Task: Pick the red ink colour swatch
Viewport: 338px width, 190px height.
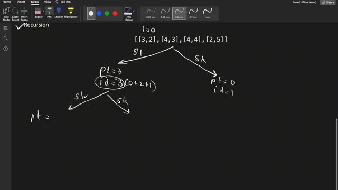Action: (115, 13)
